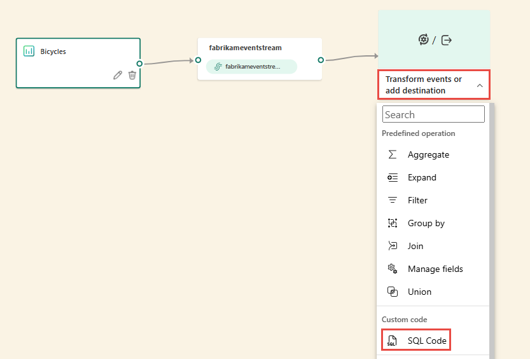
Task: Click the fabrikameventstream node input port
Action: [x=198, y=60]
